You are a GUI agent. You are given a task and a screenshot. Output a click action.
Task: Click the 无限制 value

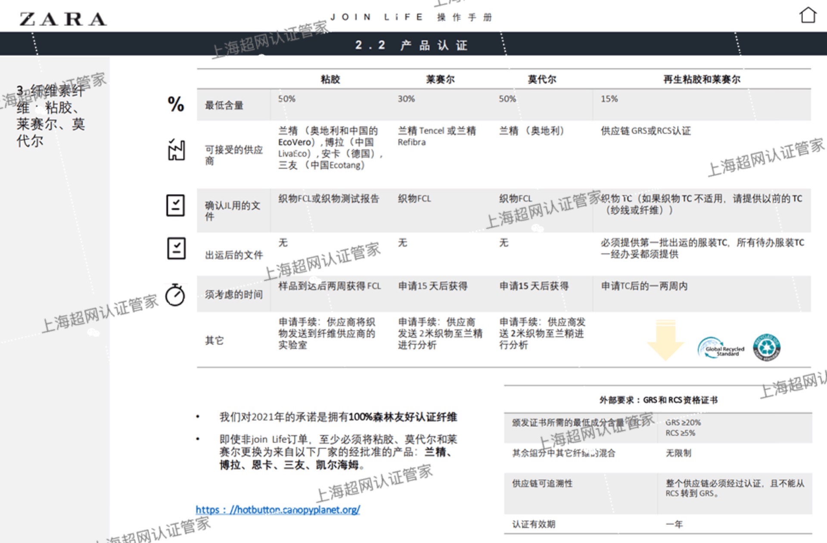click(678, 453)
